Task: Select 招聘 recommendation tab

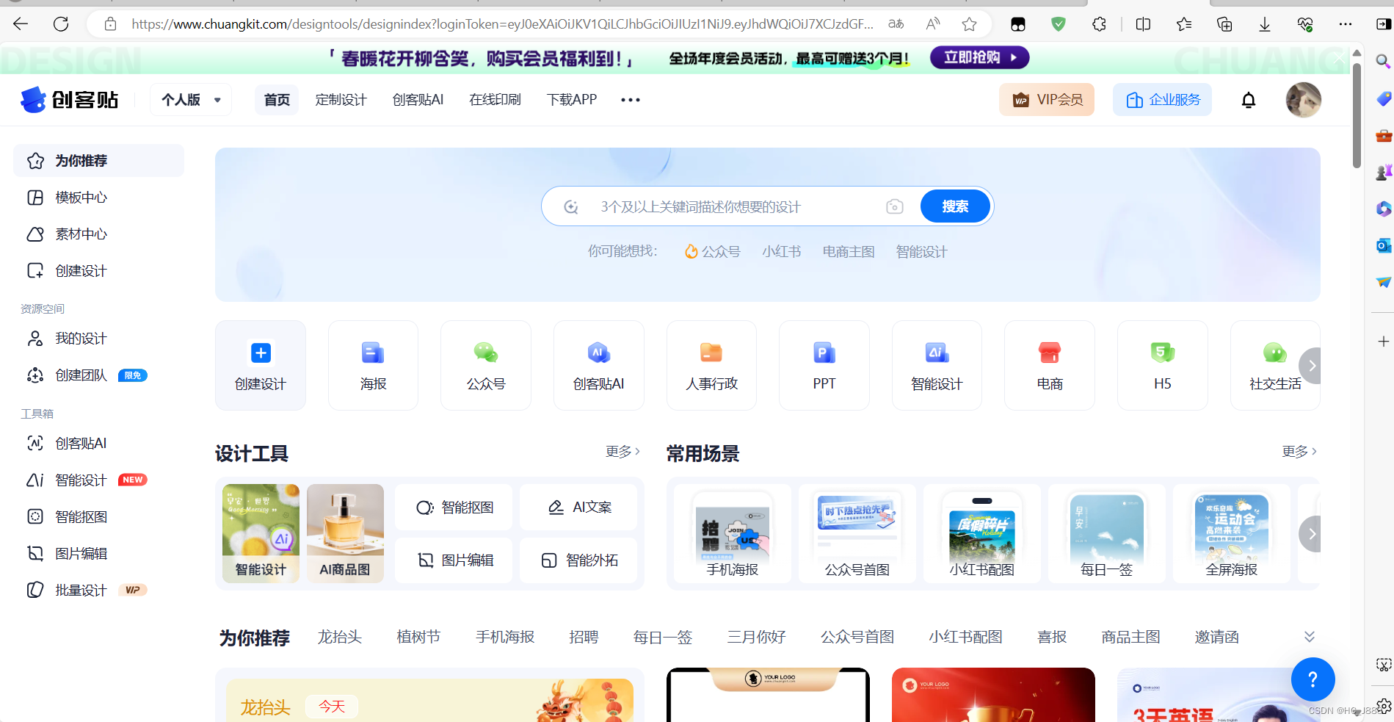Action: (584, 637)
